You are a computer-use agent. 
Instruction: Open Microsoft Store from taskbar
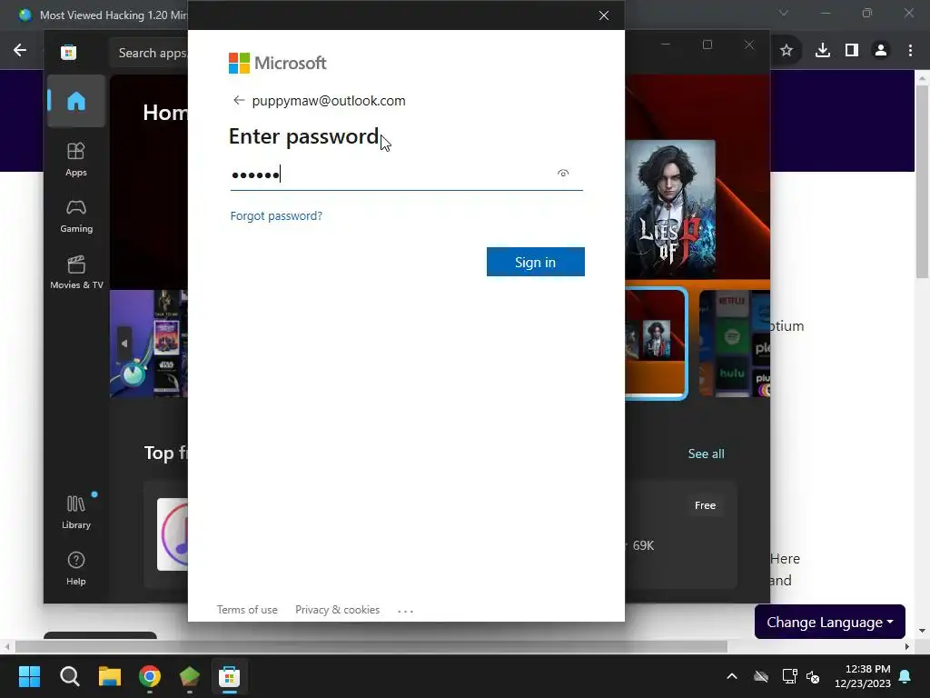click(229, 676)
